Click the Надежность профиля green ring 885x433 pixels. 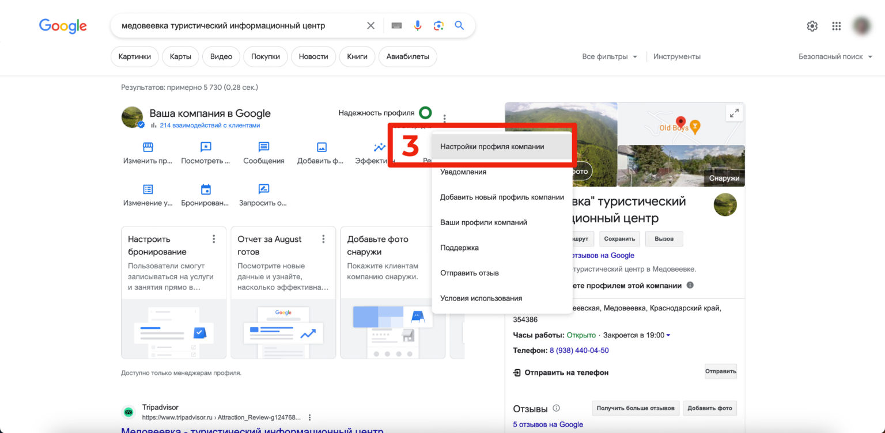tap(425, 113)
